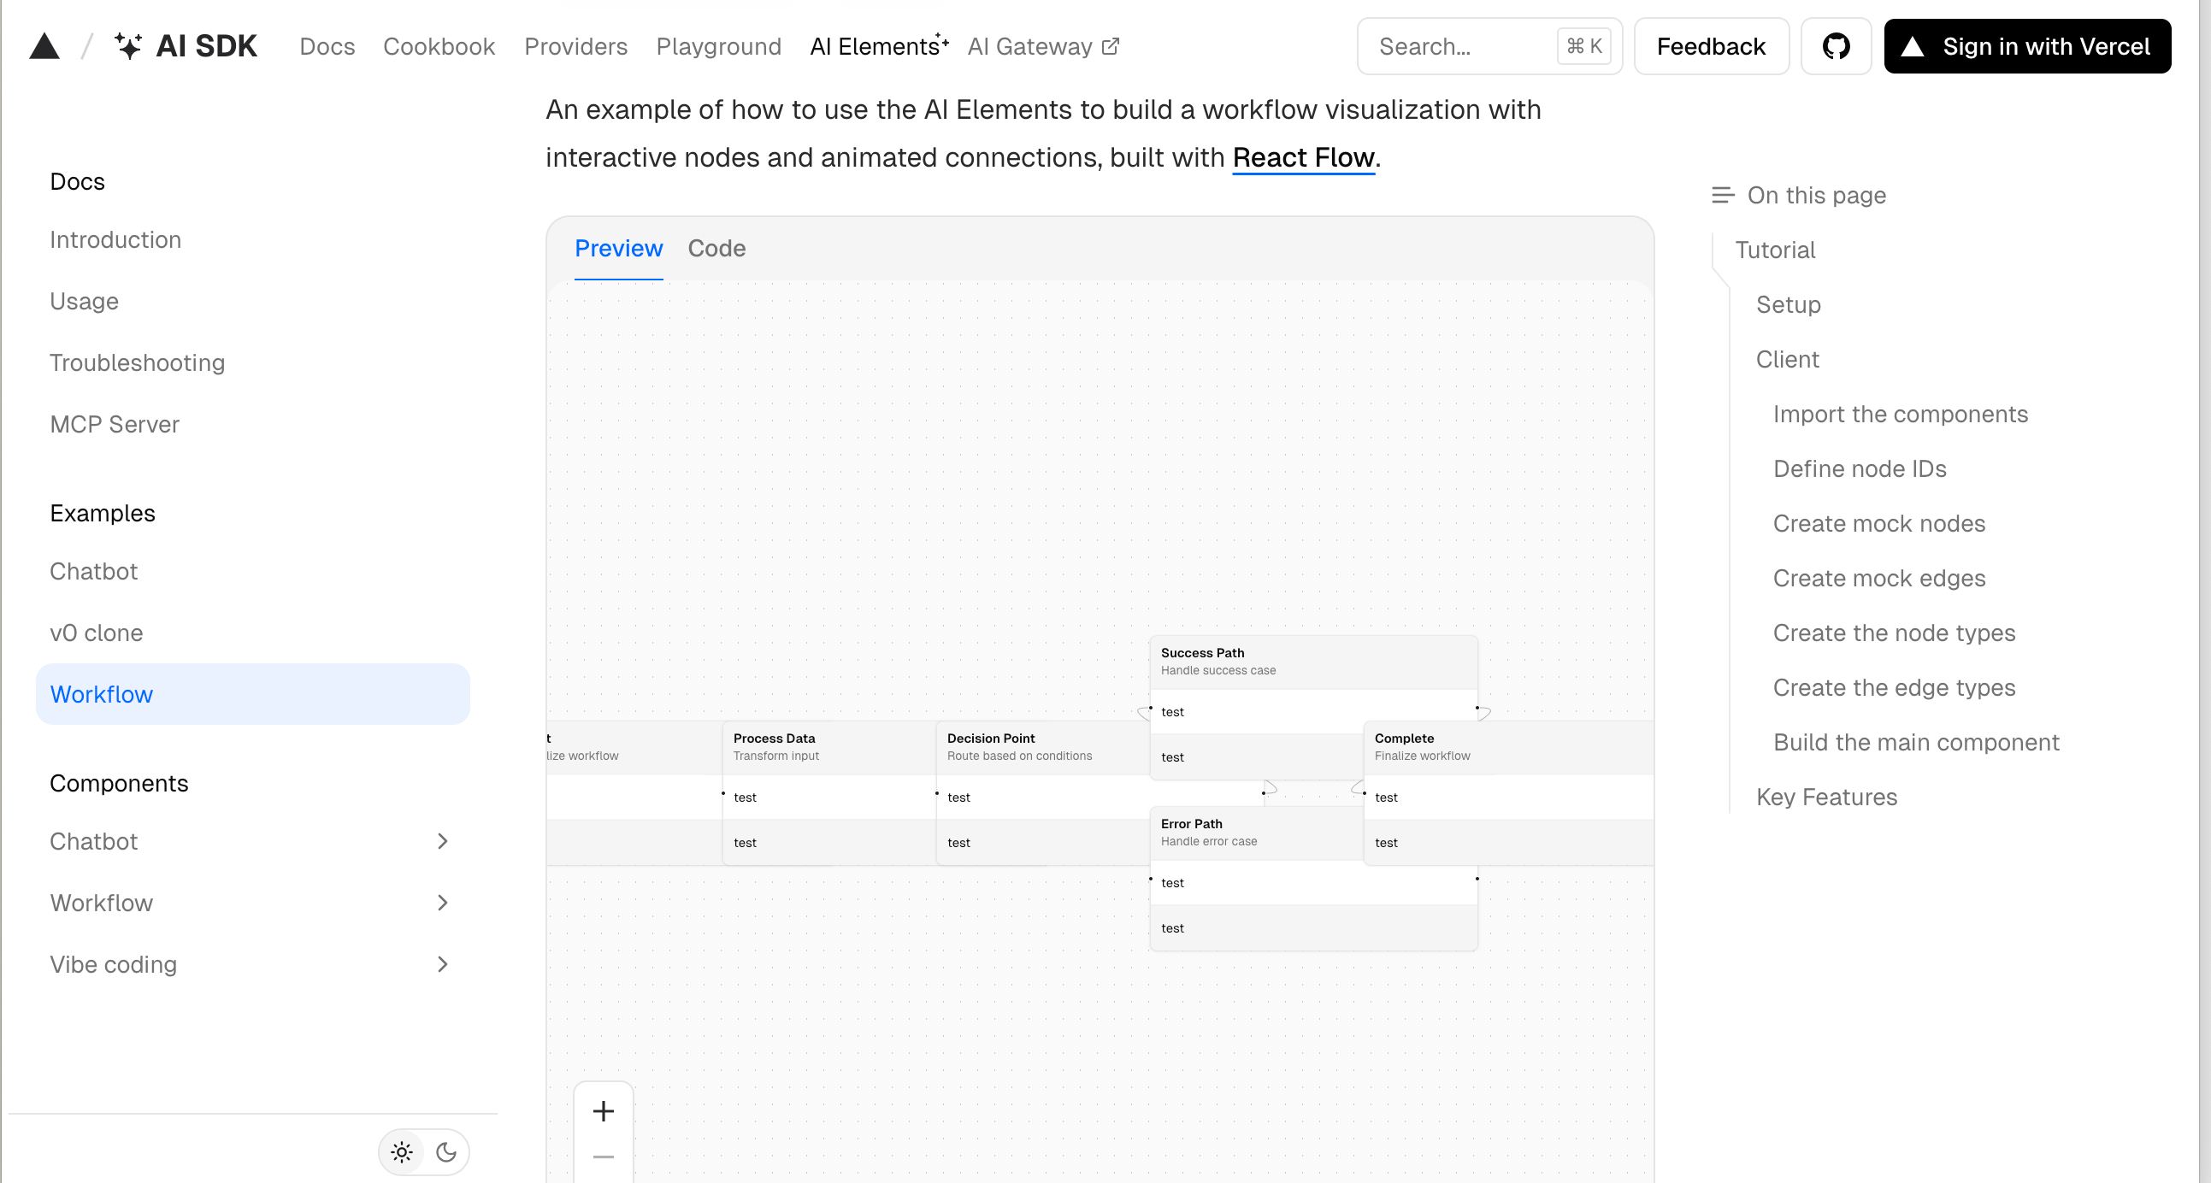
Task: Expand the Workflow components chevron
Action: click(442, 903)
